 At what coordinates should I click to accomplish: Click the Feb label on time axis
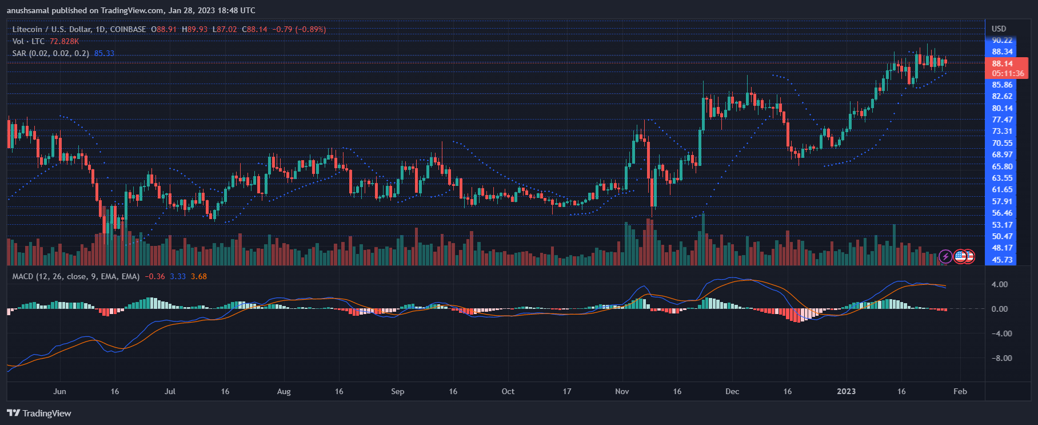(960, 391)
